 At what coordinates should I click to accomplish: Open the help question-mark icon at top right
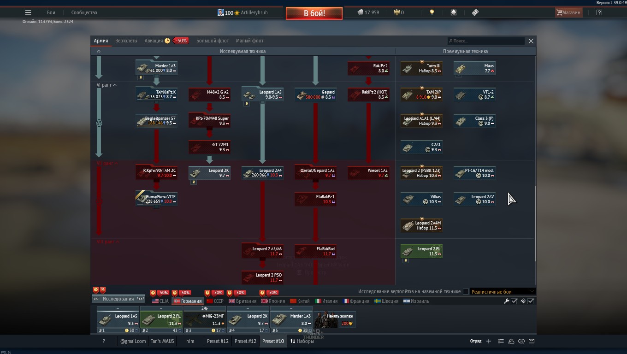pyautogui.click(x=599, y=12)
